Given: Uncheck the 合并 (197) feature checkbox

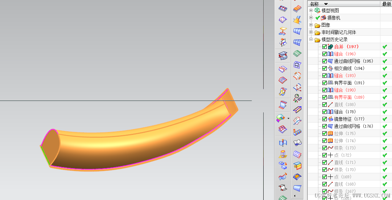Looking at the screenshot, I should click(325, 47).
